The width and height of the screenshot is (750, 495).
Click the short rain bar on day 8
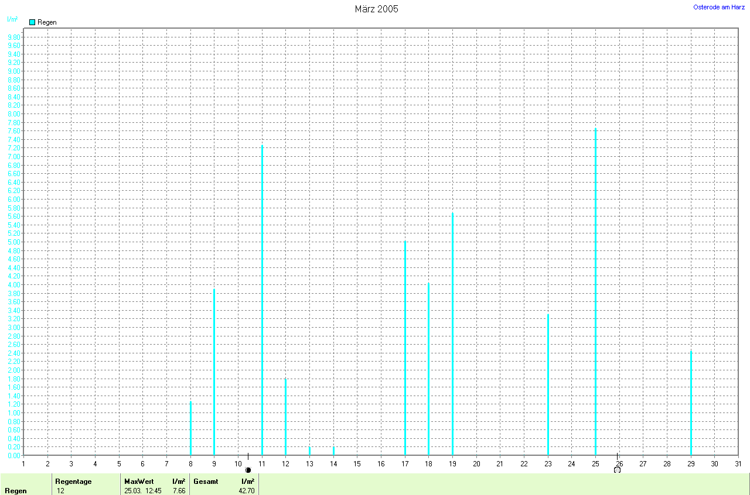[190, 428]
